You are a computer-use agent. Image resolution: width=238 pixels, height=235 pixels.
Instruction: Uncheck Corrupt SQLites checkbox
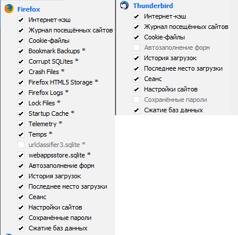tap(21, 61)
